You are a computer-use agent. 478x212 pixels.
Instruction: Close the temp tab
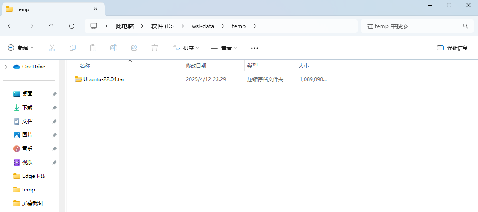coord(95,9)
